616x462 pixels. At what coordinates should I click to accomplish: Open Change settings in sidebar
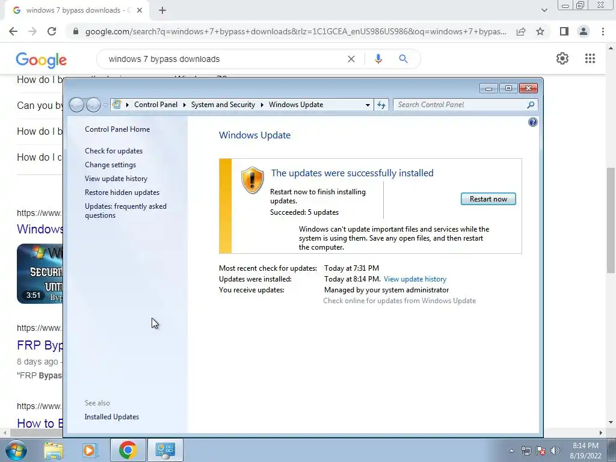111,165
